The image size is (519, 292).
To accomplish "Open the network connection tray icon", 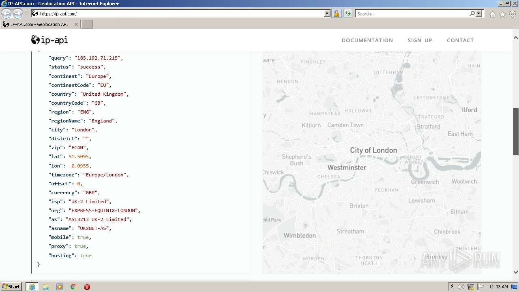I will (x=471, y=287).
